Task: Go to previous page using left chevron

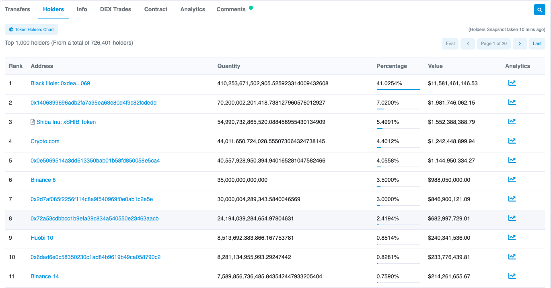Action: tap(468, 43)
